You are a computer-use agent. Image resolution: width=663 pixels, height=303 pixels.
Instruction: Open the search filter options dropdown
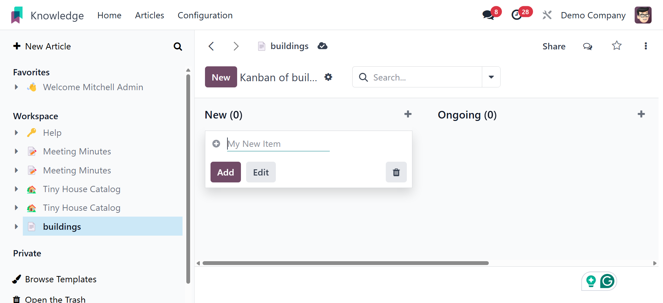(491, 77)
